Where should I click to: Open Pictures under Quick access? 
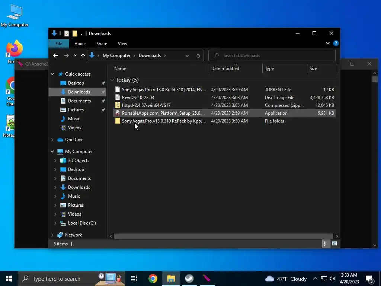tap(76, 110)
